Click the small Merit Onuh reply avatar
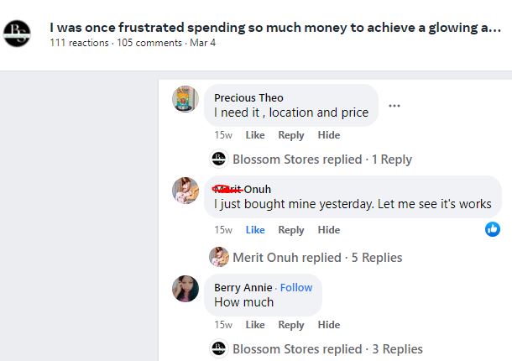The height and width of the screenshot is (361, 512). coord(219,257)
